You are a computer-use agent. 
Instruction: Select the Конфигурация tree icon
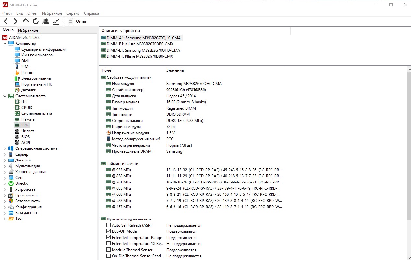11,207
